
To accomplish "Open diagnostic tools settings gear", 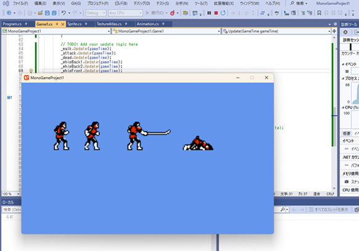I will pos(345,32).
